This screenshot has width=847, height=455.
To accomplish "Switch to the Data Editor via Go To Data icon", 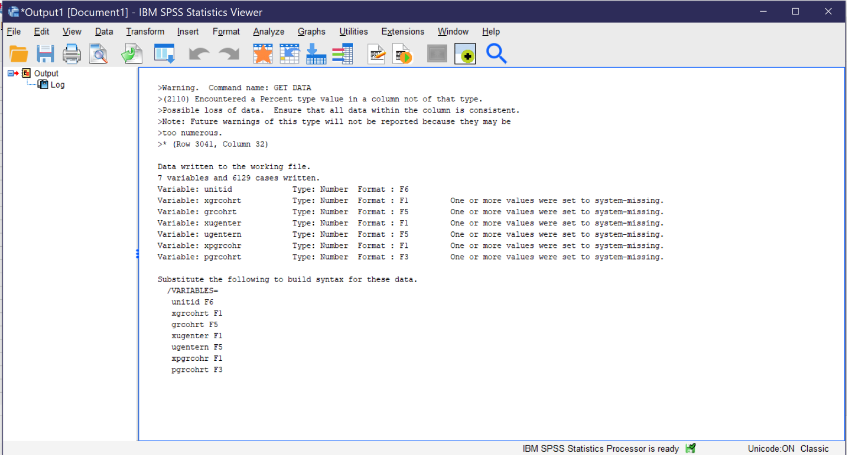I will pos(164,53).
